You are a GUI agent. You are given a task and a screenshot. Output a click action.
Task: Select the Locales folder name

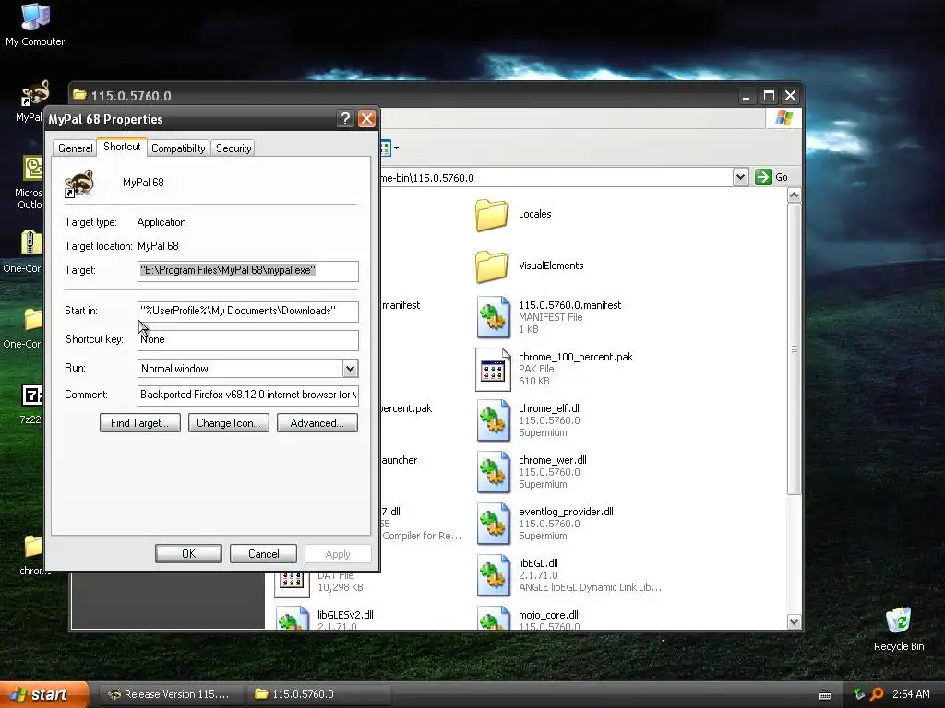click(534, 214)
